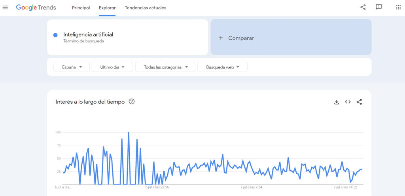
Task: Open help for Interés a lo largo del tiempo
Action: [x=132, y=101]
